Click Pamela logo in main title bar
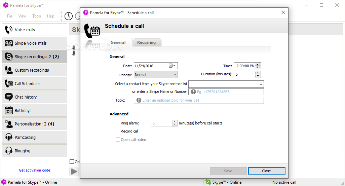The image size is (345, 186). [x=5, y=5]
